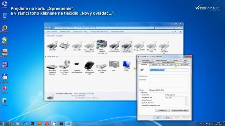The width and height of the screenshot is (225, 126).
Task: Open the address bar history dropdown
Action: 150,28
